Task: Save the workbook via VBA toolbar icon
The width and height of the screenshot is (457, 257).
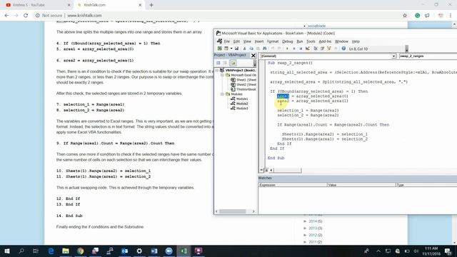Action: coord(236,49)
